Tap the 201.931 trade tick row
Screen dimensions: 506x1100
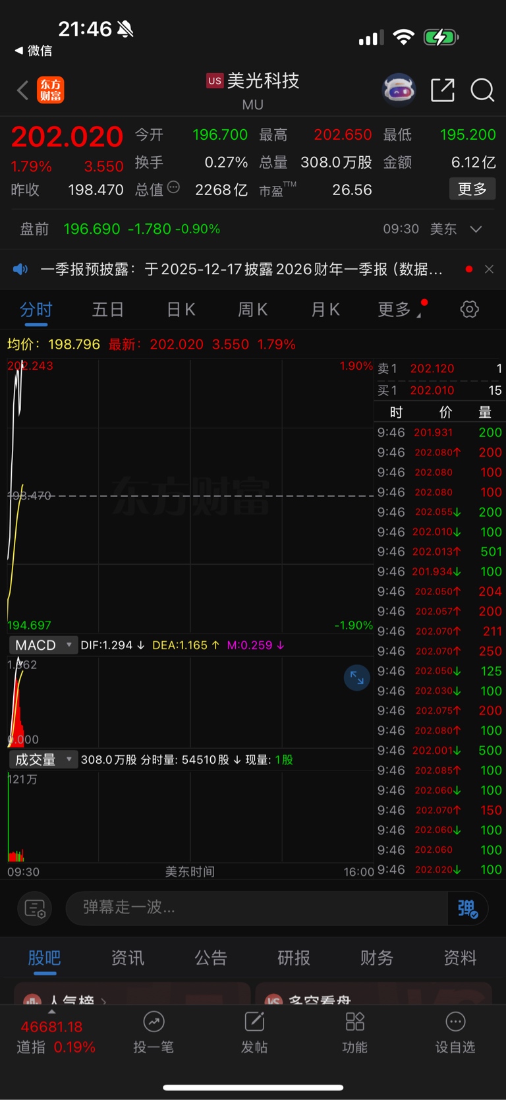439,432
